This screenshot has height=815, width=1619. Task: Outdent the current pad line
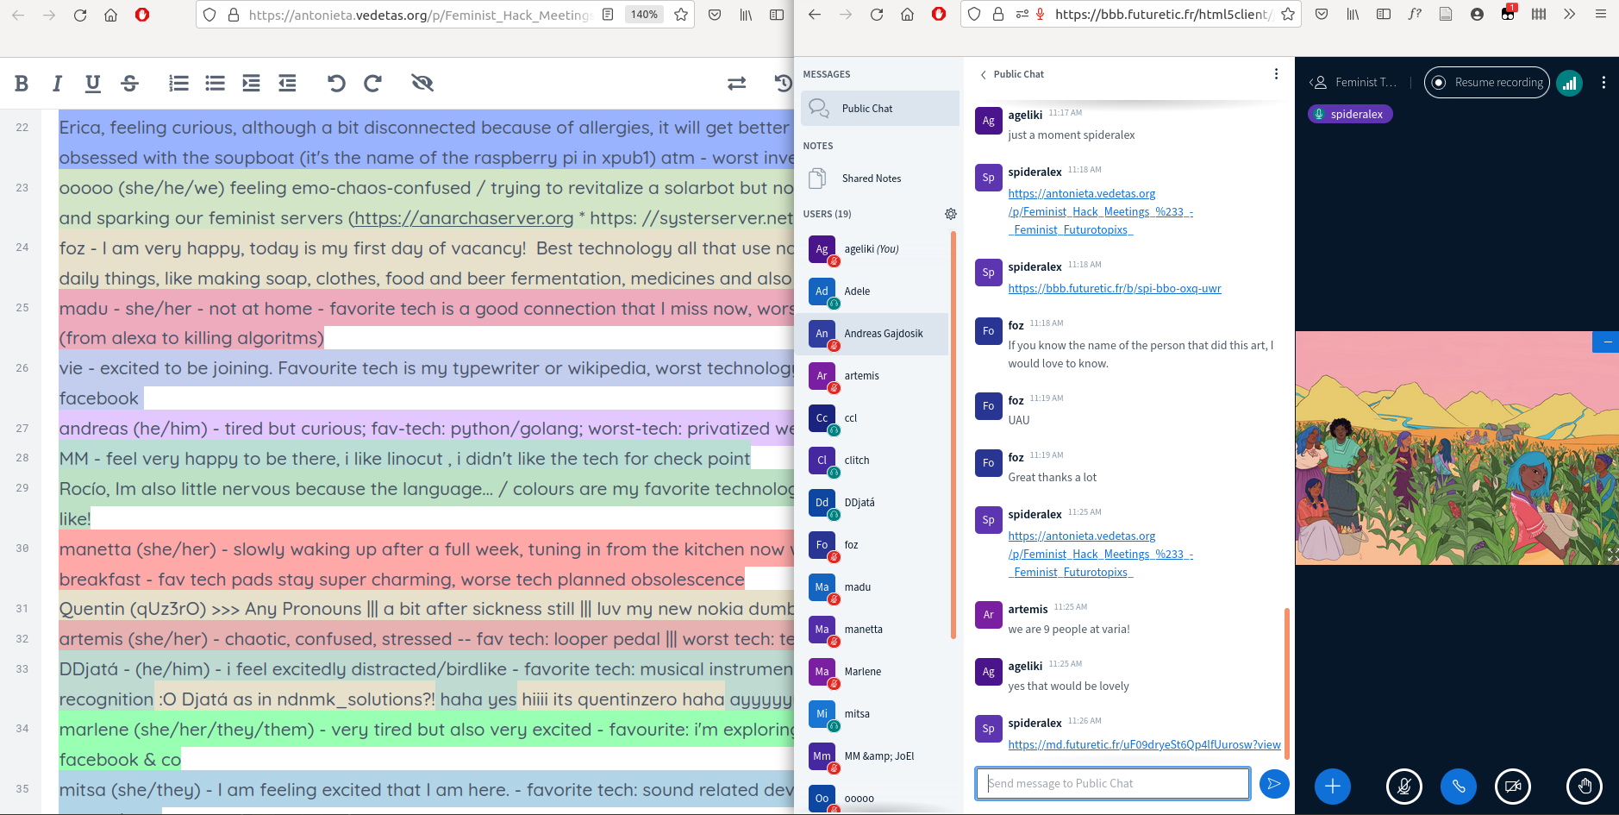click(x=287, y=84)
